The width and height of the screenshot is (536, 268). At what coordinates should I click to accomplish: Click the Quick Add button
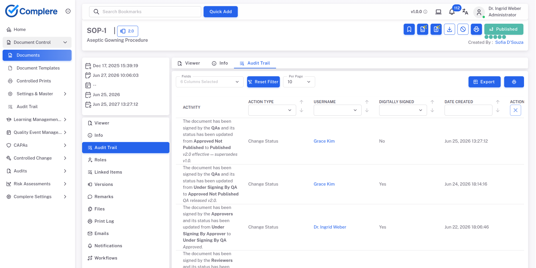(x=221, y=12)
